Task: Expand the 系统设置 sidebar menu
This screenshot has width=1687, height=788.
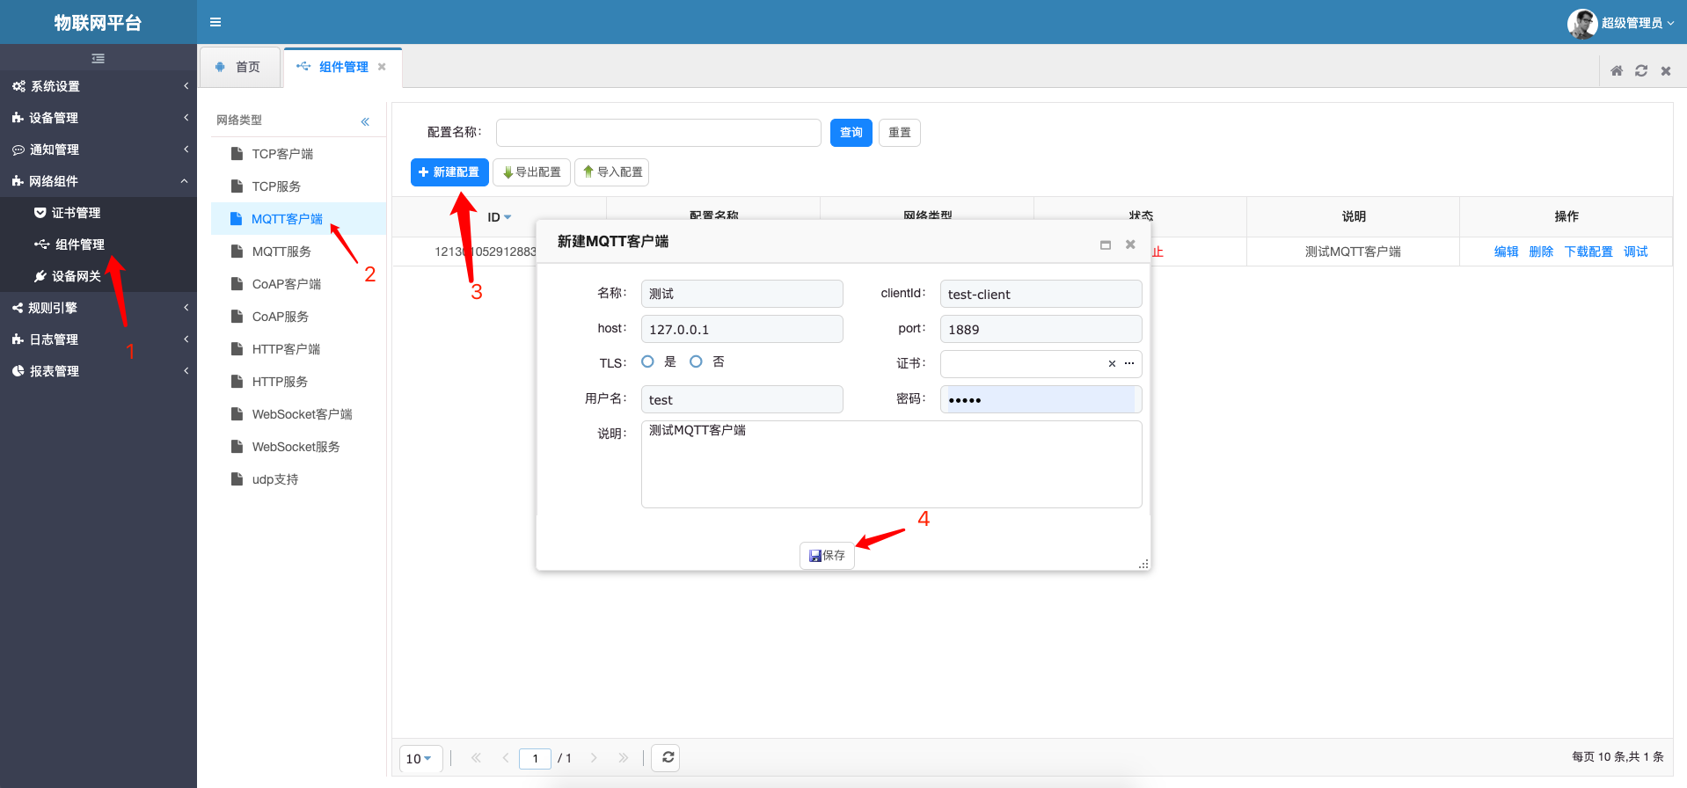Action: [98, 86]
